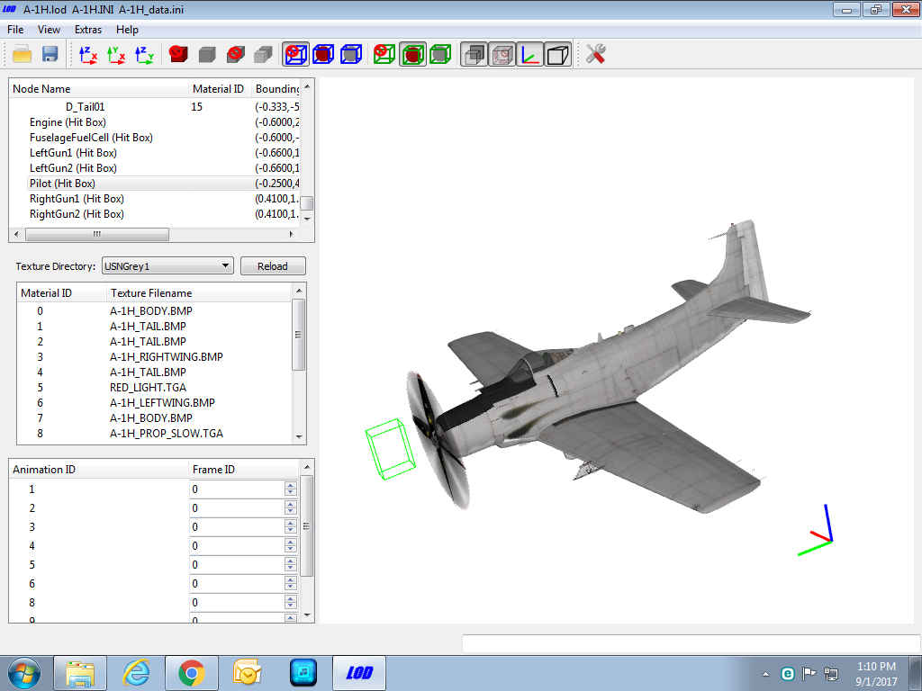Select the D_Tail01 node
The width and height of the screenshot is (922, 691).
86,107
